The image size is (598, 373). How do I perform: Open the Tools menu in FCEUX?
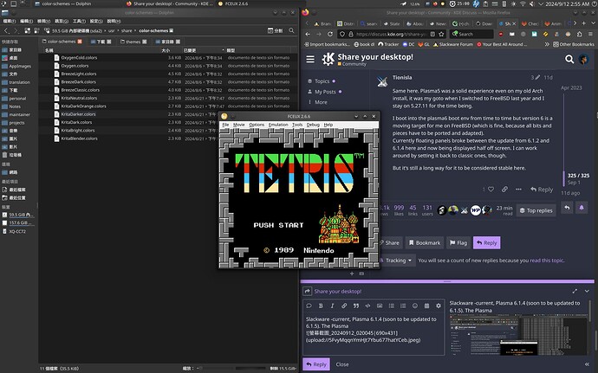[x=297, y=125]
